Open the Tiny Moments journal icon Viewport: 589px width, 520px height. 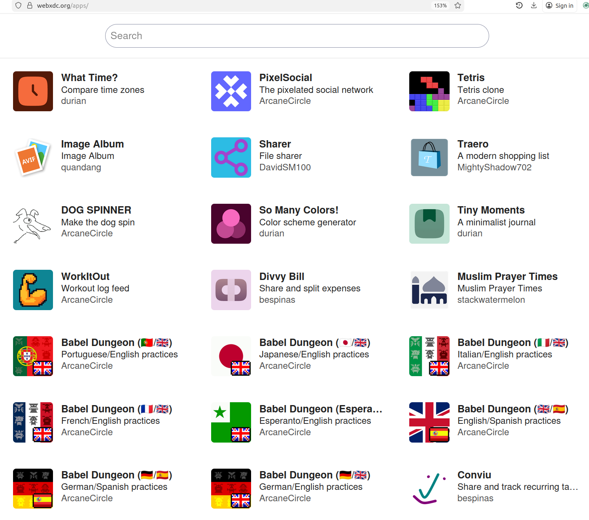point(429,224)
